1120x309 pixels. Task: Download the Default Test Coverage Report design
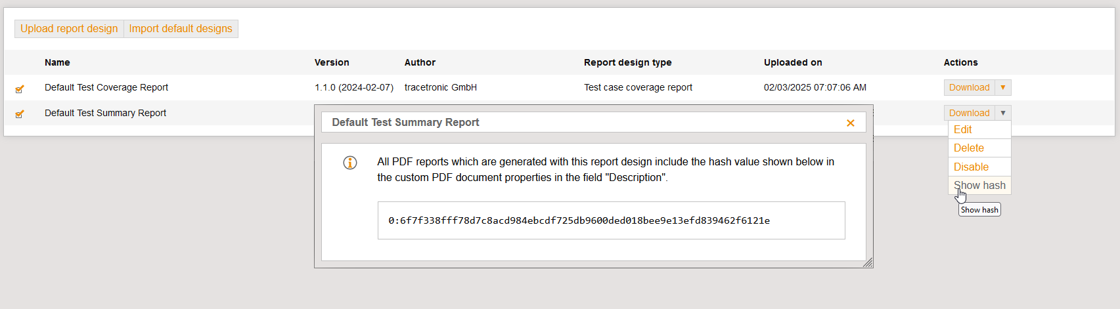(969, 88)
